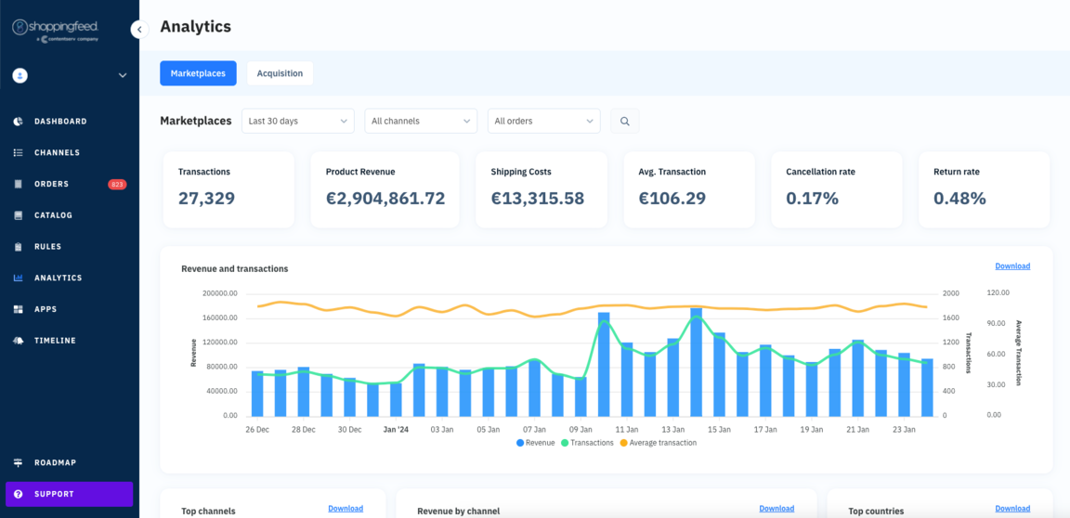Viewport: 1070px width, 518px height.
Task: Click the Rules clipboard icon
Action: point(19,247)
